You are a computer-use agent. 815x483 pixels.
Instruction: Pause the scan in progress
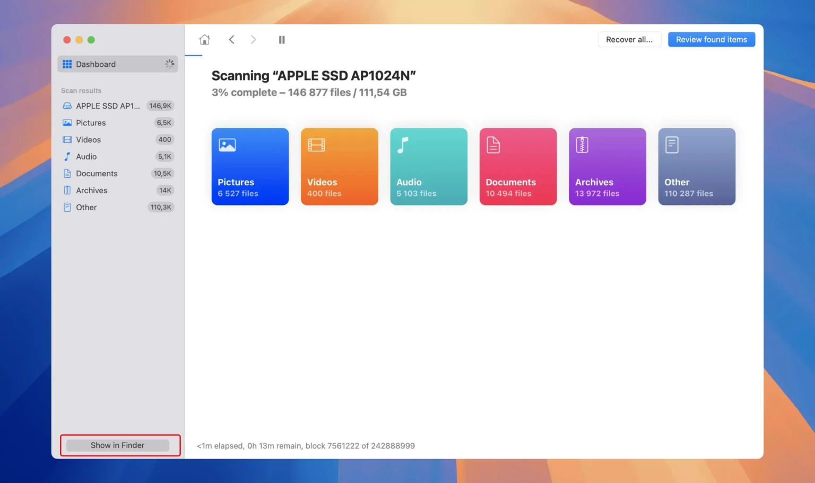click(x=282, y=40)
